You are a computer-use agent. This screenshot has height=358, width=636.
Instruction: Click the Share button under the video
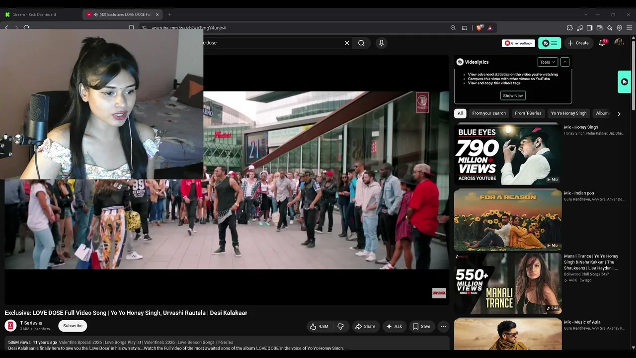coord(365,327)
